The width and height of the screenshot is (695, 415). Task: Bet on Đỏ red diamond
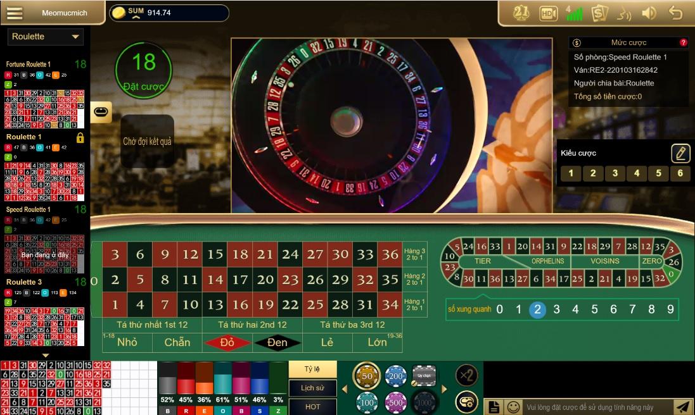pos(227,342)
